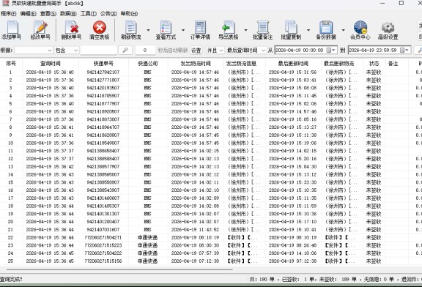This screenshot has width=422, height=287.
Task: Open the 帮助(H) menu
Action: coord(129,13)
